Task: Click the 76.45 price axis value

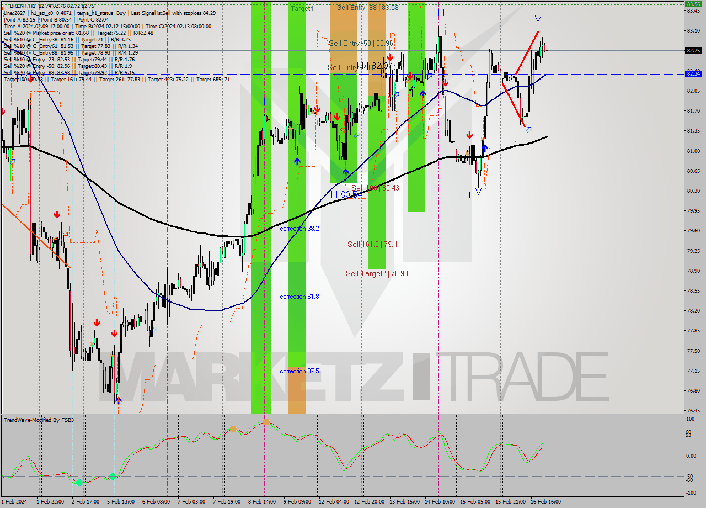Action: click(x=693, y=411)
